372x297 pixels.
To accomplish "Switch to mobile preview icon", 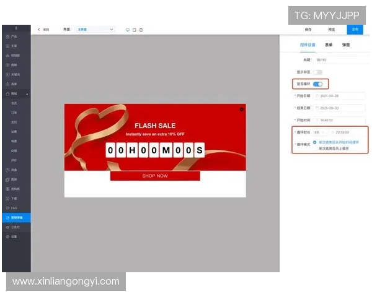I will coord(141,30).
